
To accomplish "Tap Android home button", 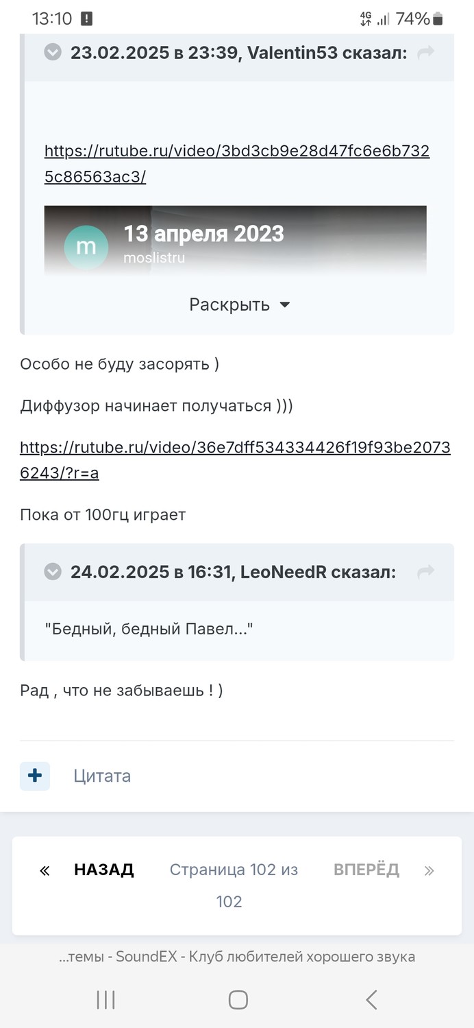I will [x=238, y=1000].
